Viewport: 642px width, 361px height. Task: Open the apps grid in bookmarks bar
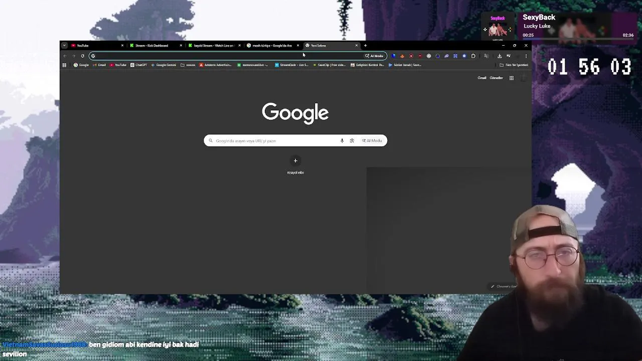(64, 65)
